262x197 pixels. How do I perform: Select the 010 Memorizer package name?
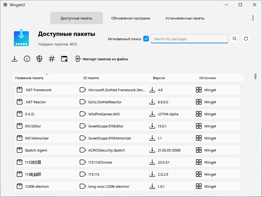37,138
